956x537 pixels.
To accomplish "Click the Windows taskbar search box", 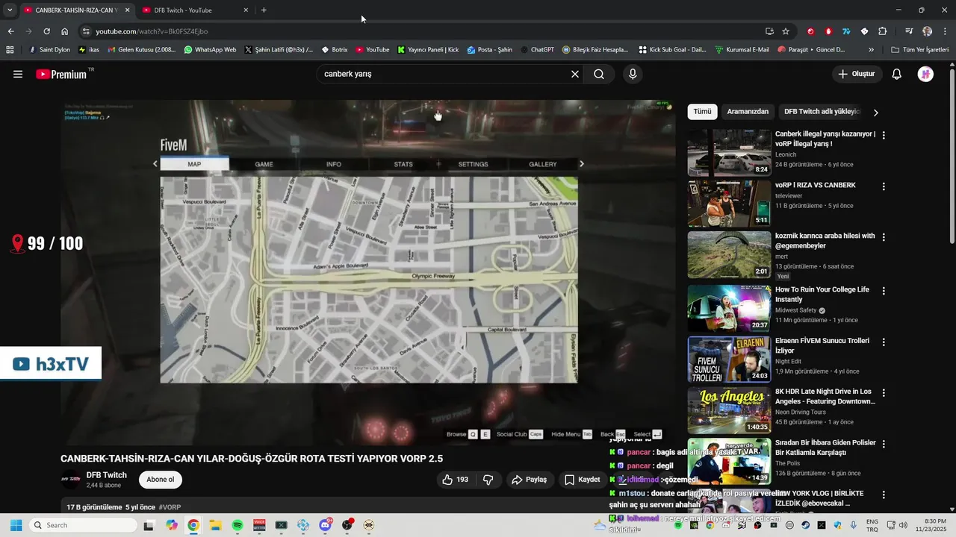I will [x=82, y=525].
